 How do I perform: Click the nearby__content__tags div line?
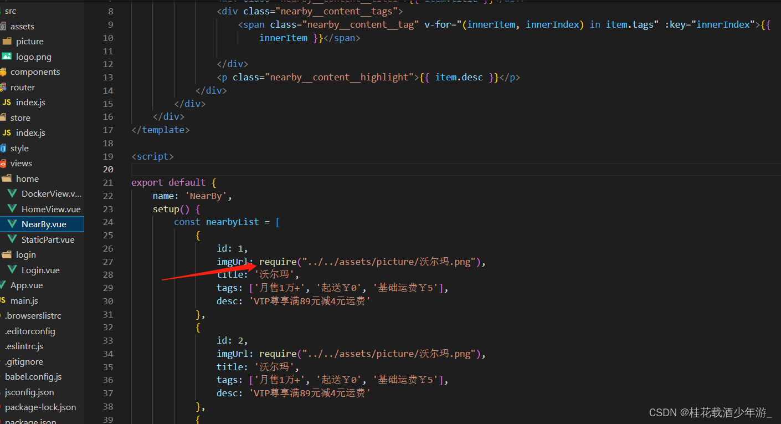[x=310, y=11]
